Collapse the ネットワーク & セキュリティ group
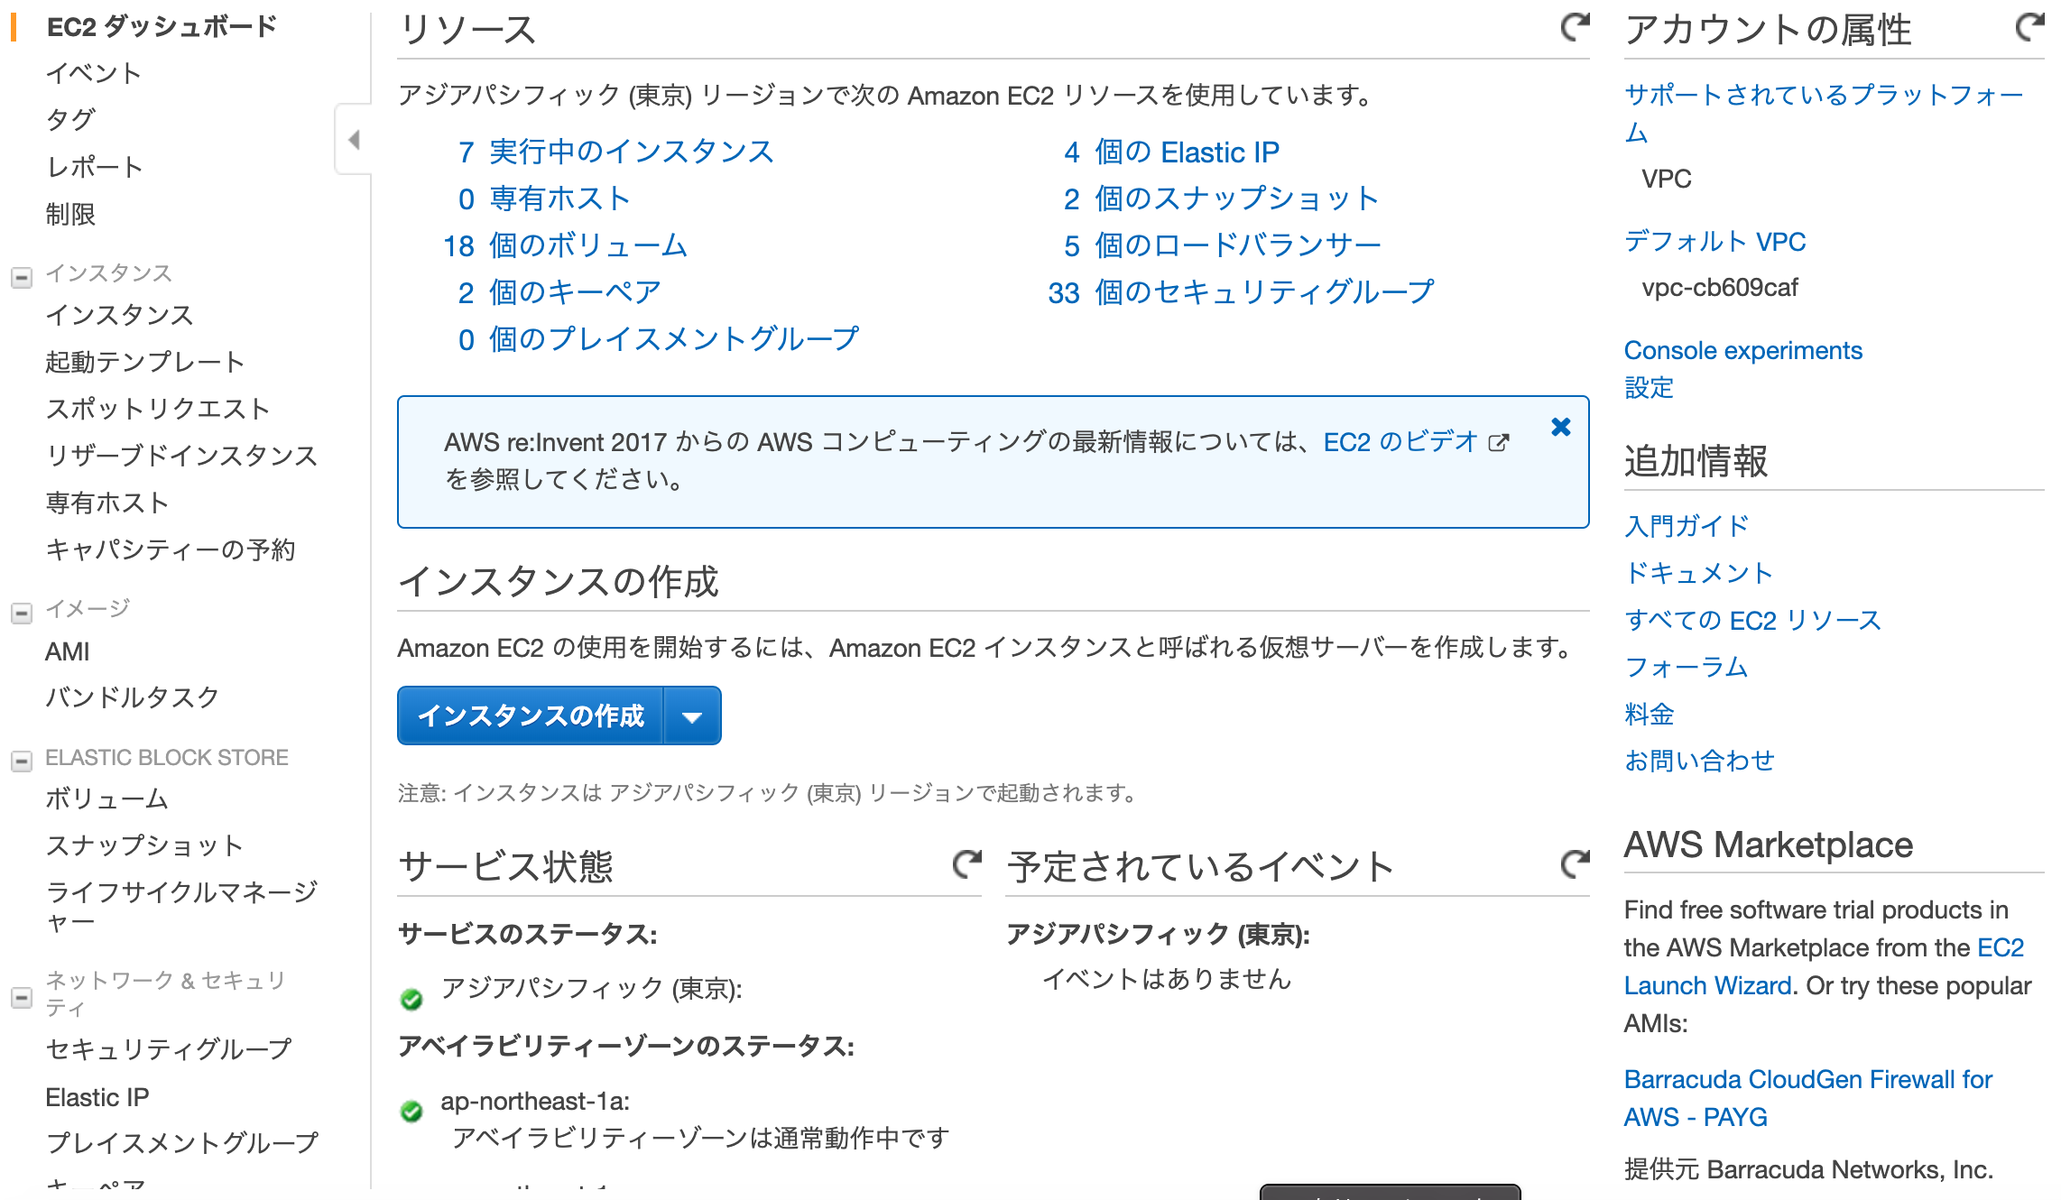Image resolution: width=2061 pixels, height=1200 pixels. tap(22, 998)
